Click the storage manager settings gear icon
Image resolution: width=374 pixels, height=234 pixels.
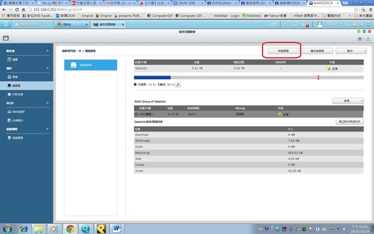click(360, 39)
